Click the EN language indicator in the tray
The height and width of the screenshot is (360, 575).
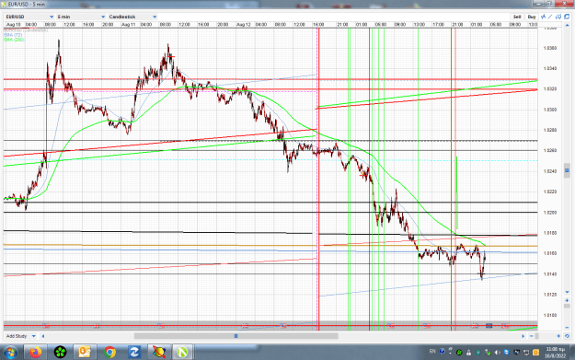point(432,351)
